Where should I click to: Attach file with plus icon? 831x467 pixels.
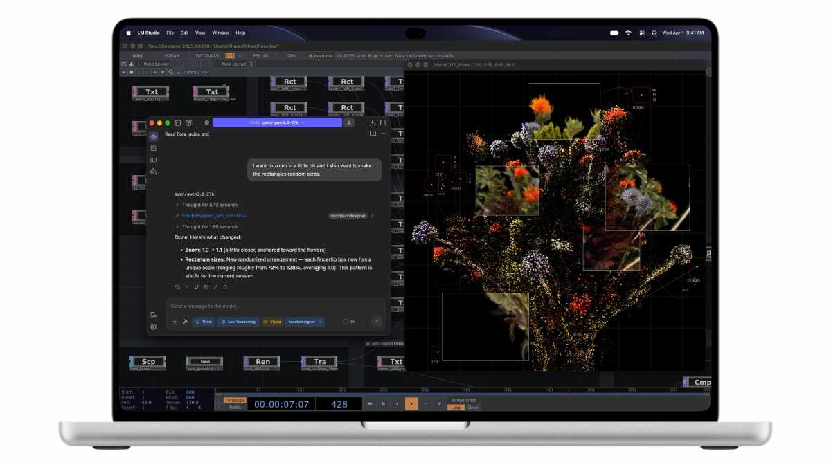click(x=175, y=322)
